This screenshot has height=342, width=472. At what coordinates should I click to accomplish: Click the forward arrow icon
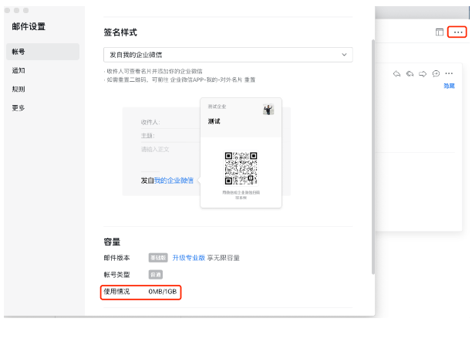[x=423, y=73]
